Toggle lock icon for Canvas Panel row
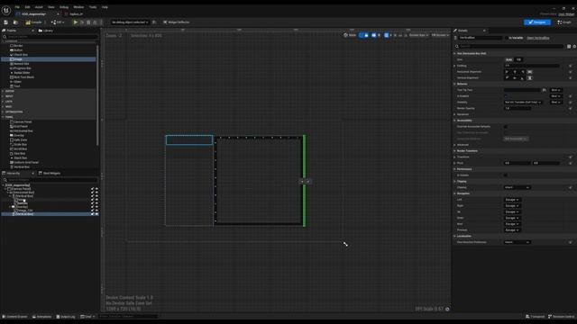The image size is (577, 324). 93,189
